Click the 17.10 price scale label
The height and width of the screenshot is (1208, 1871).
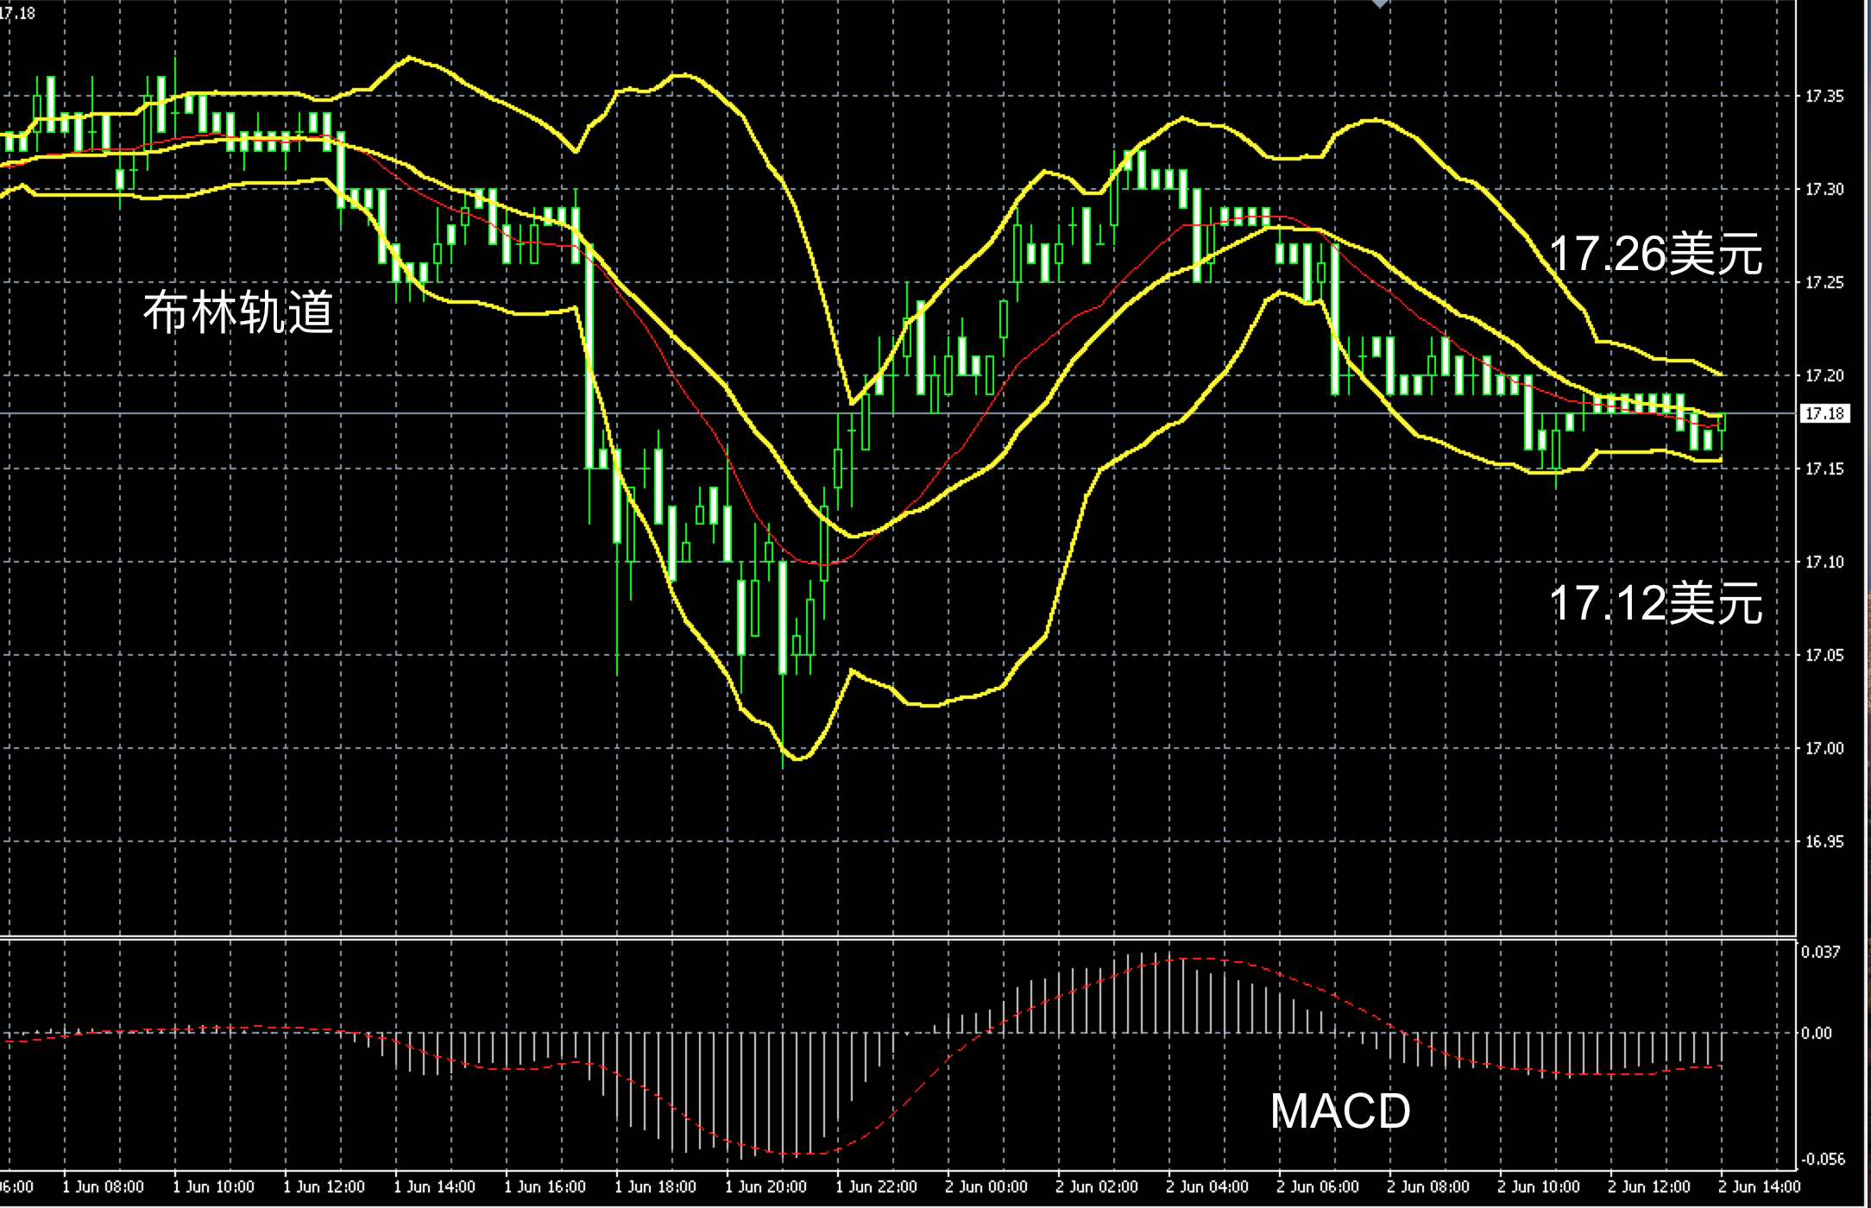(1824, 562)
